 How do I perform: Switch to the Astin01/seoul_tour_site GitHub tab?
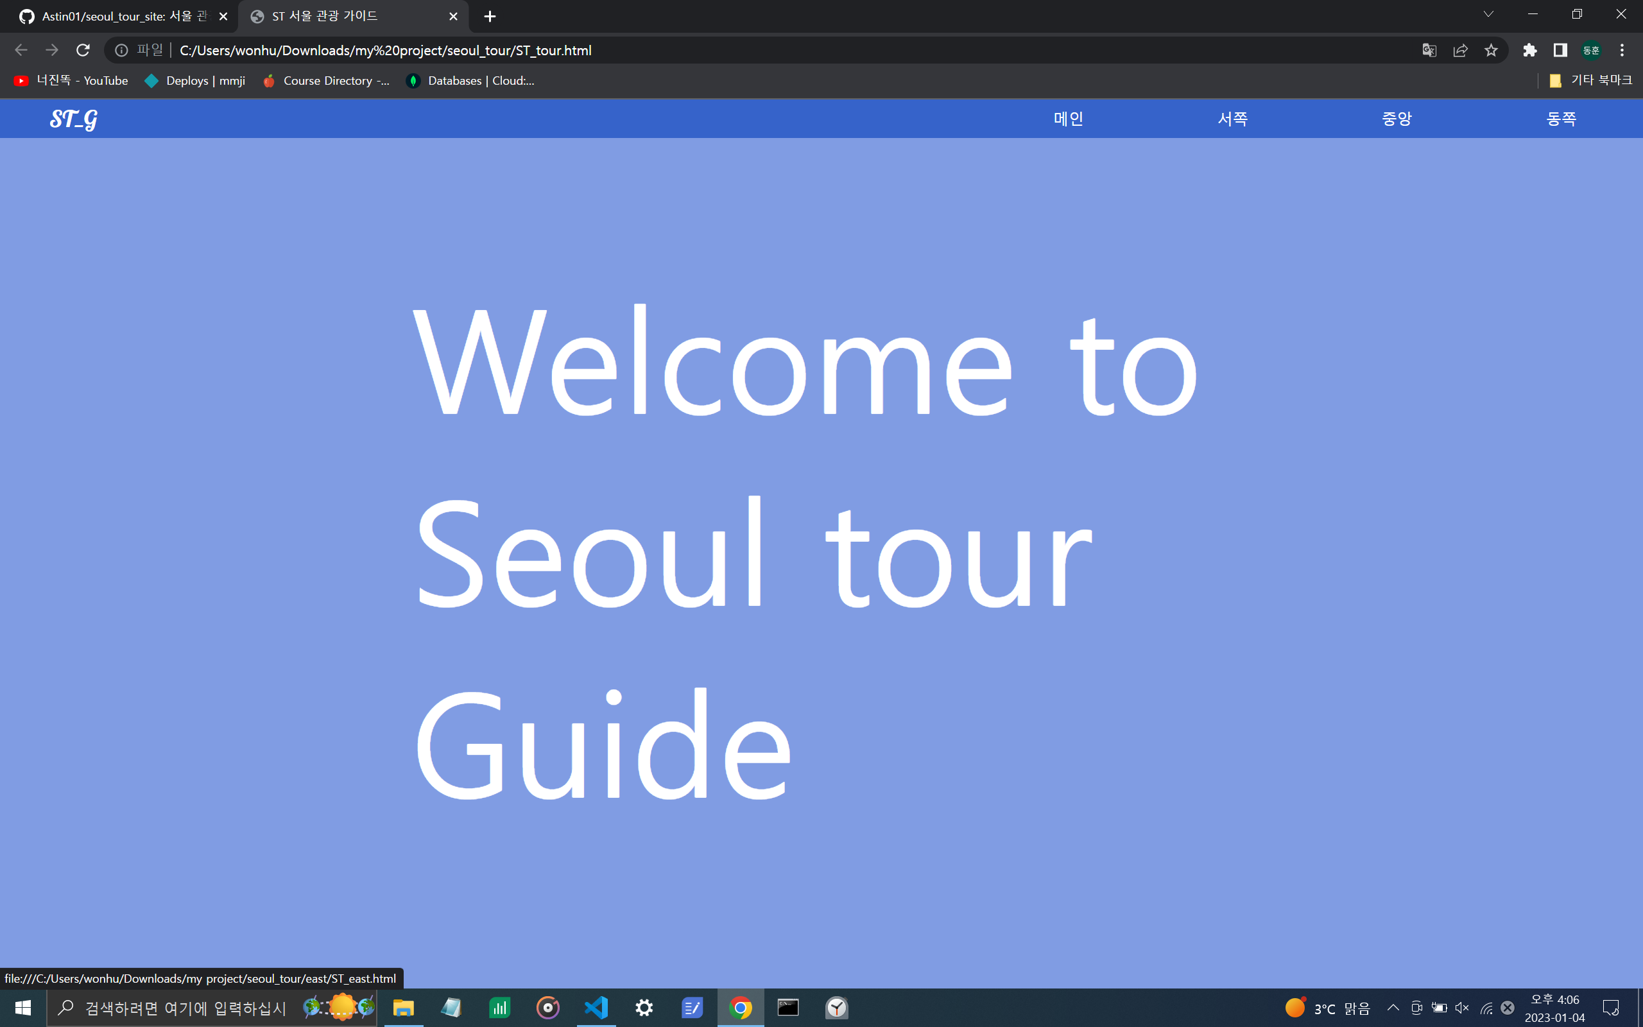coord(119,16)
